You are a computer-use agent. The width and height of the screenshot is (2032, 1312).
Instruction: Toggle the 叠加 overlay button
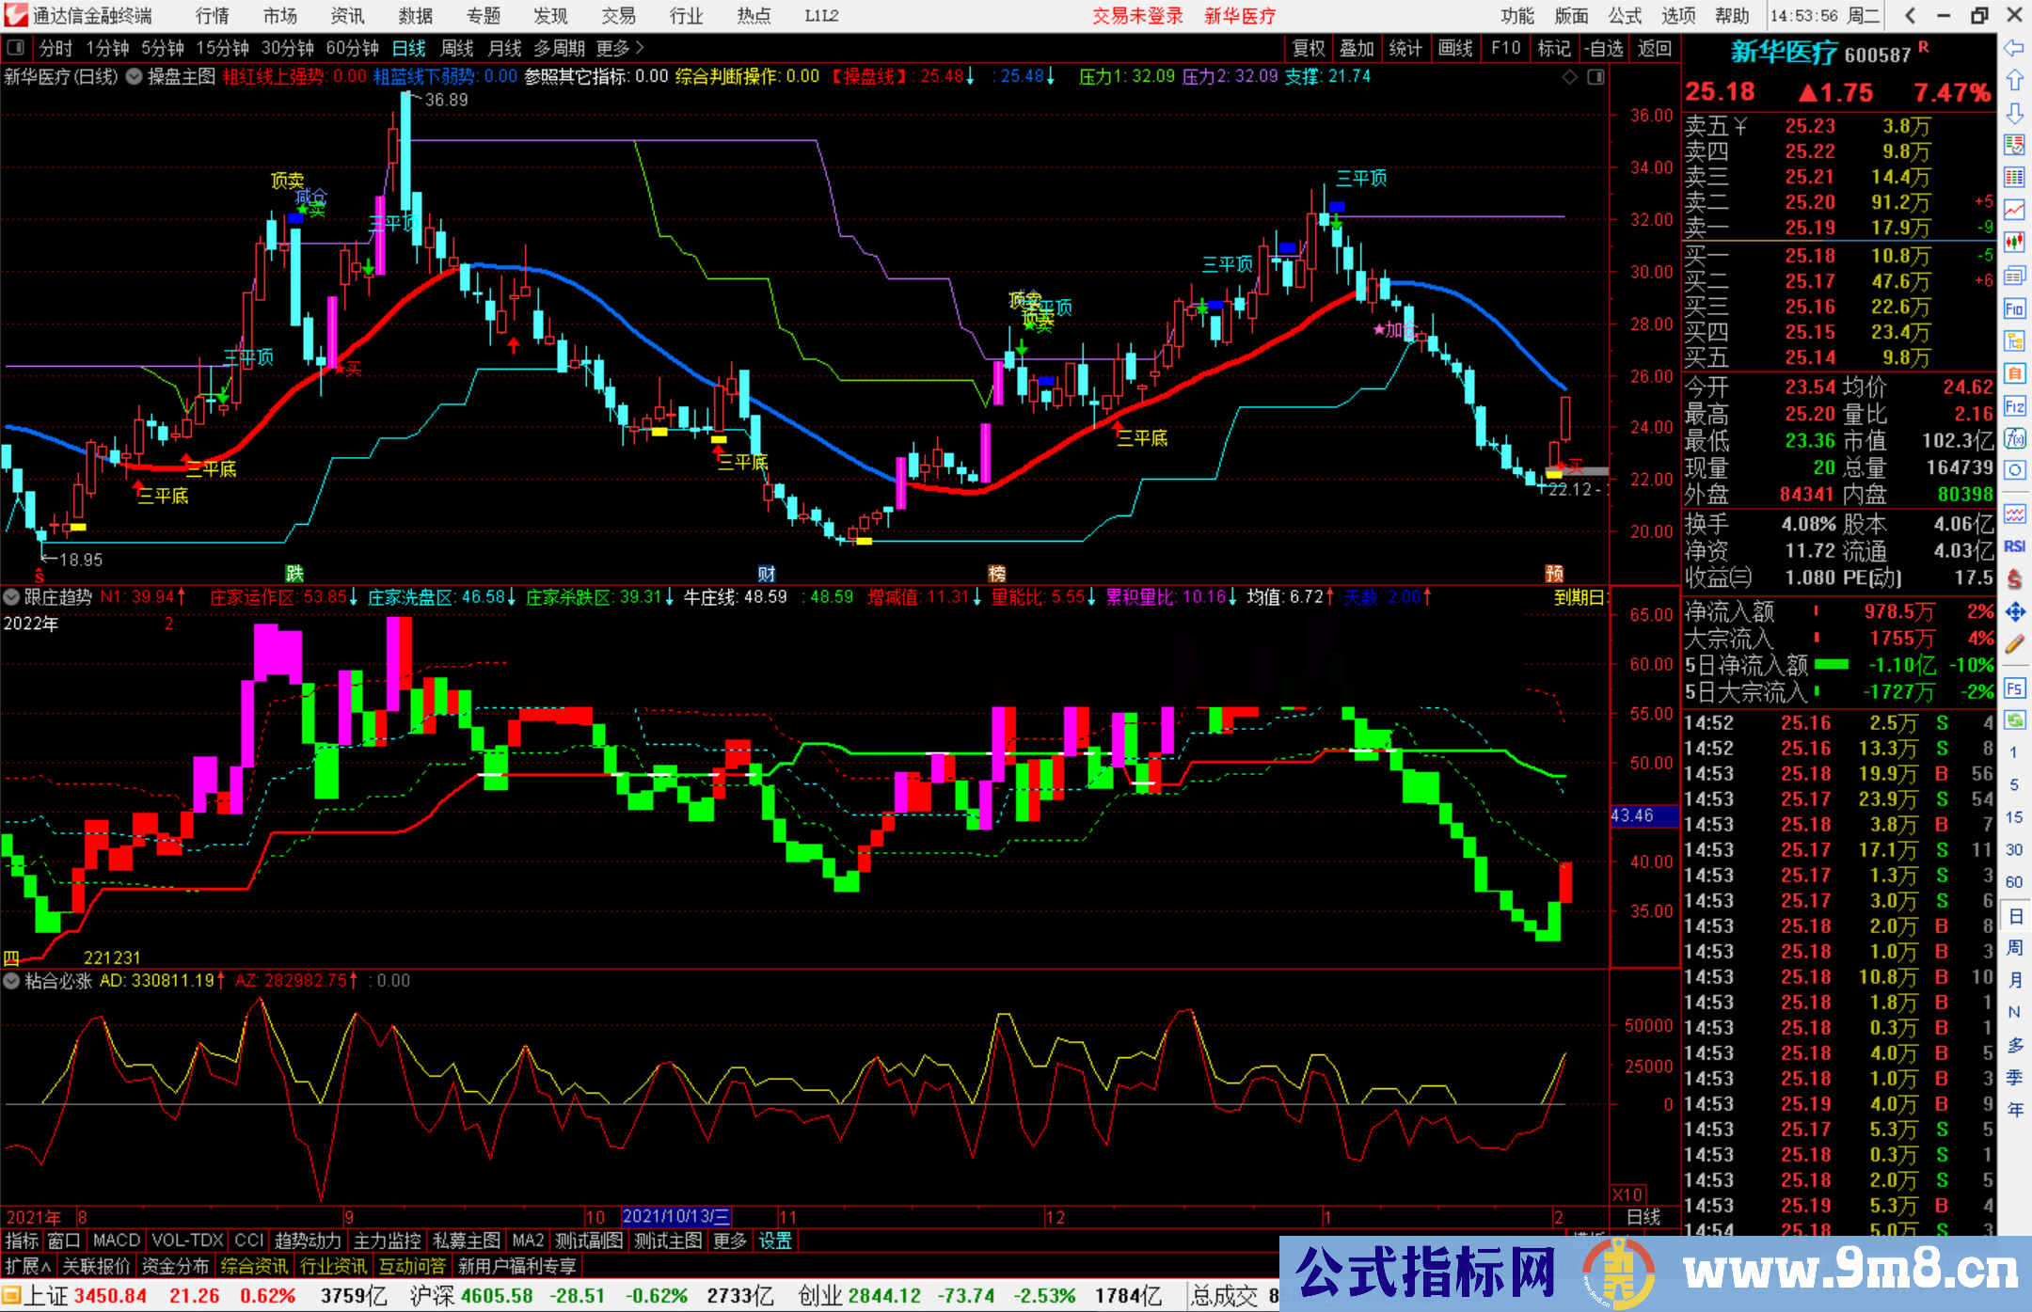1357,48
